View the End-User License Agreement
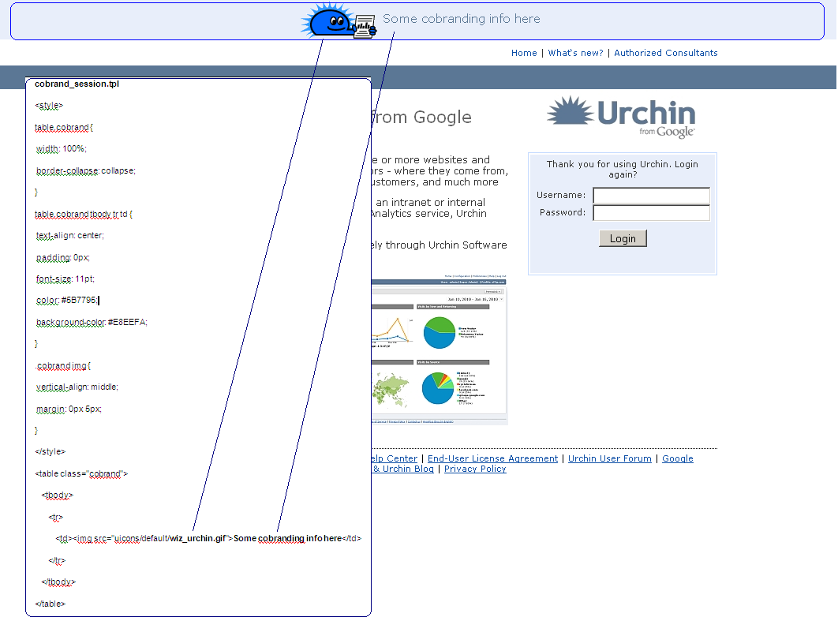Viewport: 838px width, 632px height. coord(492,458)
